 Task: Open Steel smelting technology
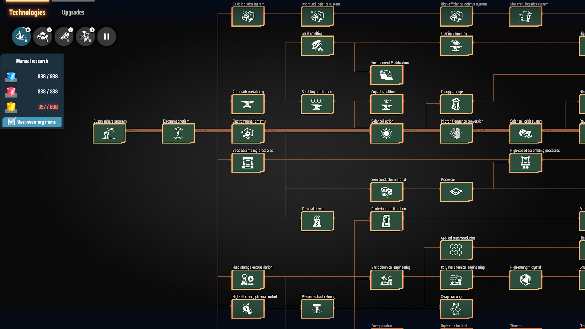pos(317,46)
